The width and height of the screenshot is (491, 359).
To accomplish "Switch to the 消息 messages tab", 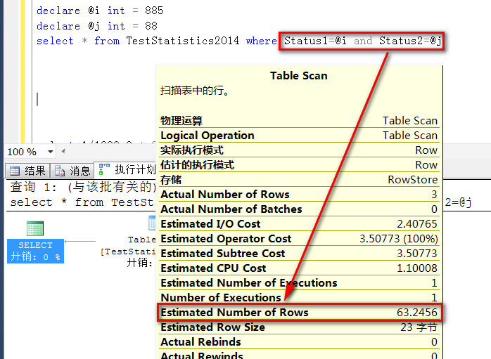I will point(72,171).
